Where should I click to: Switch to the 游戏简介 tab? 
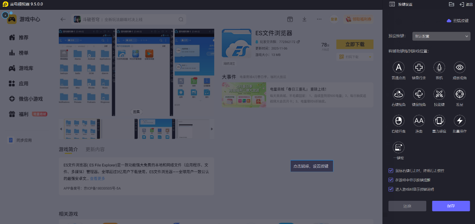68,149
